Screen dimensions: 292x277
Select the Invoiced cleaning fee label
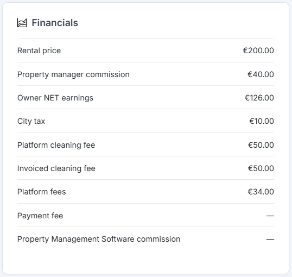click(x=56, y=168)
